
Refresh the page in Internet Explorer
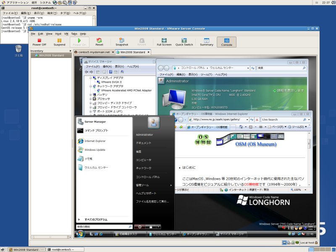(252, 120)
